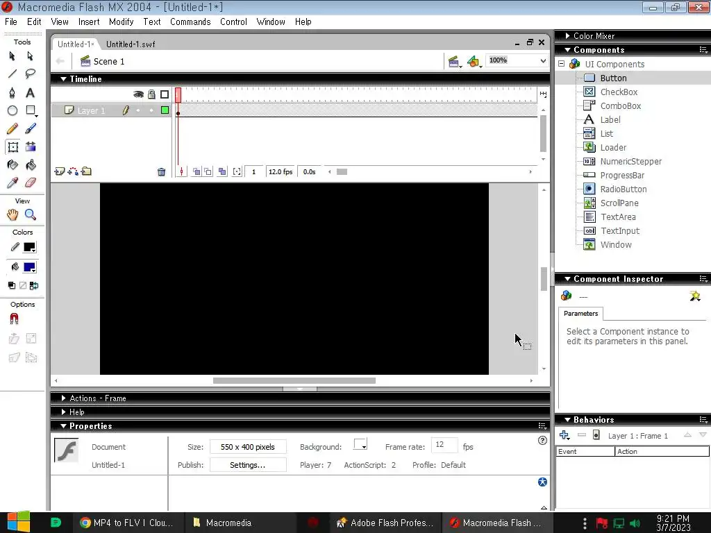Select the ComboBox component

[620, 105]
